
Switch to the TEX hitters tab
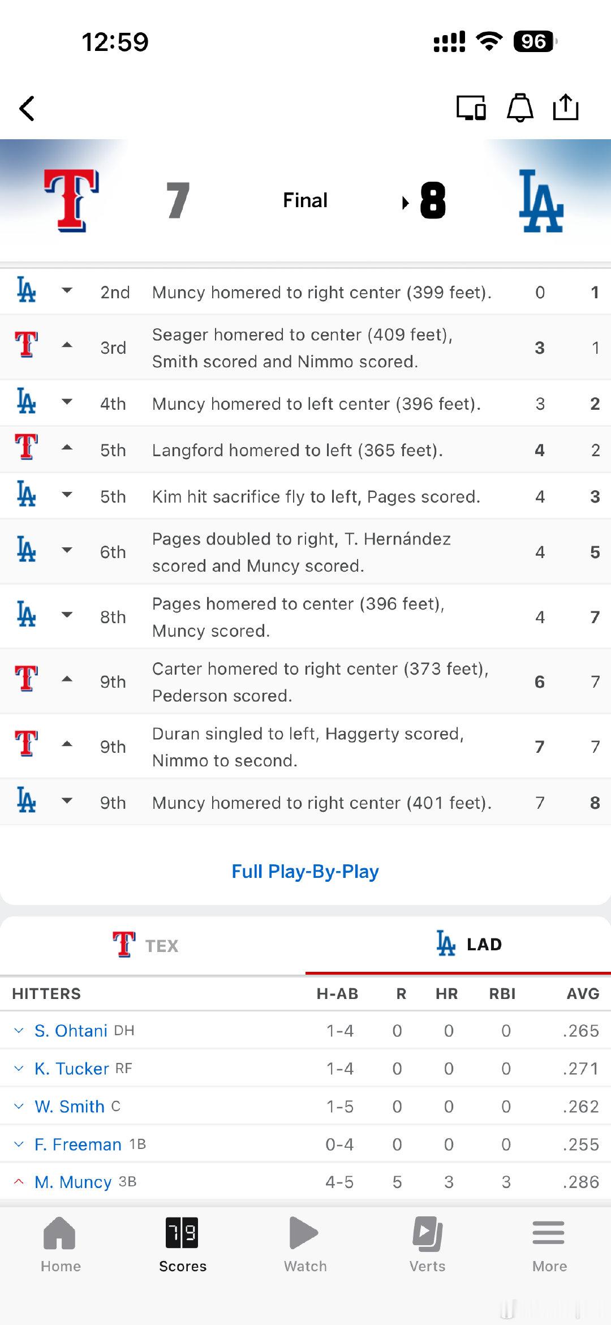(x=146, y=945)
